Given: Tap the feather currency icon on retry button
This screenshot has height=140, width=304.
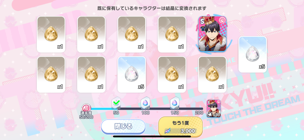Looking at the screenshot, I should [x=167, y=131].
